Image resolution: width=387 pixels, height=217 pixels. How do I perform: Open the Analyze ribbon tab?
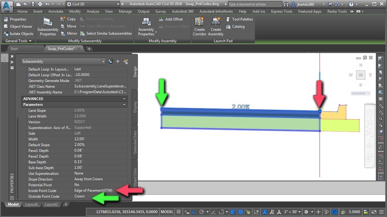[93, 11]
